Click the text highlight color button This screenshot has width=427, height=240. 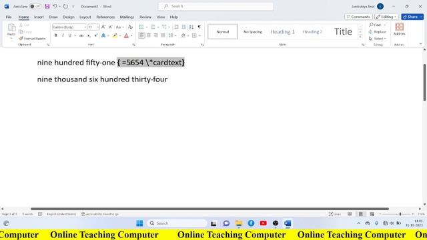(115, 35)
